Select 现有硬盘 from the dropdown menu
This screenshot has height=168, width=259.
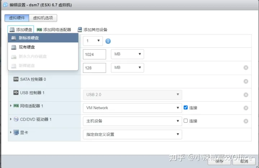43,47
